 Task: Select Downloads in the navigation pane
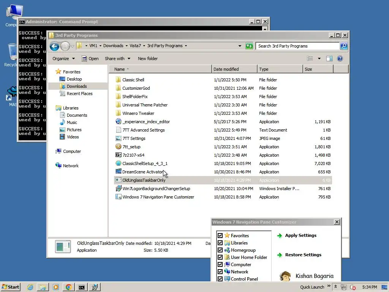77,86
